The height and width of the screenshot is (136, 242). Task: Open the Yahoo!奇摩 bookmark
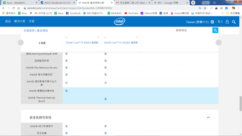[x=149, y=13]
